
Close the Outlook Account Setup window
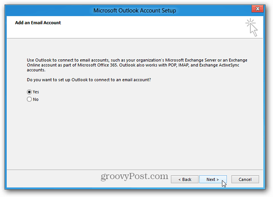point(258,9)
